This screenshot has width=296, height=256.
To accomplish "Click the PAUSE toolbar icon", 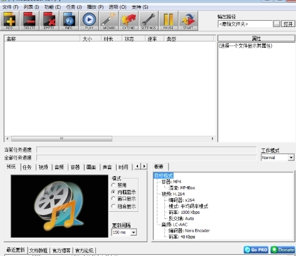I will tap(168, 21).
